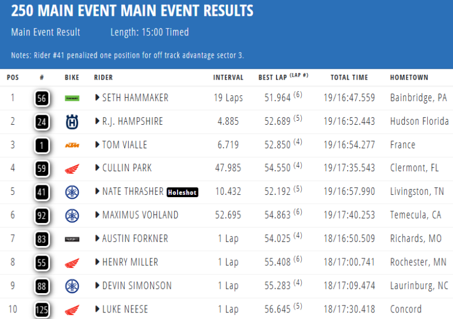453x319 pixels.
Task: Click number 56 rider badge
Action: (42, 98)
